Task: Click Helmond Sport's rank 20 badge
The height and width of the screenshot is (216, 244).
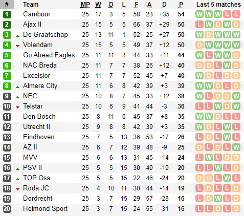Action: coord(7,209)
